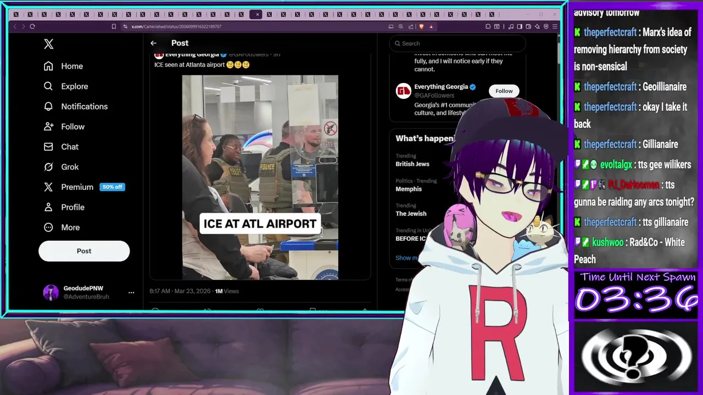Click the 'ICE seen at Atlanta airport' post text
The height and width of the screenshot is (395, 703).
tap(189, 65)
